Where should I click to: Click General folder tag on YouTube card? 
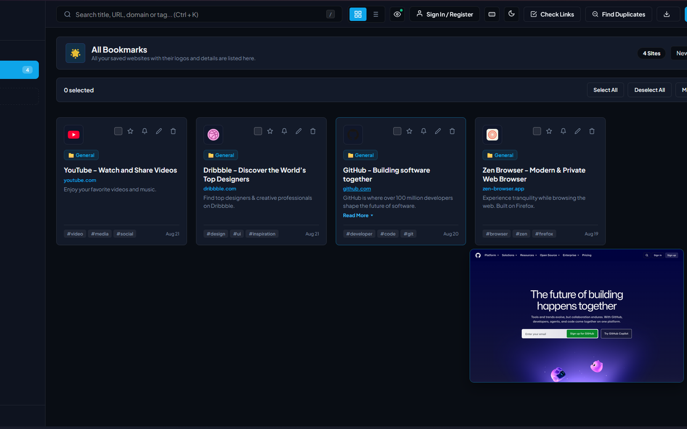[81, 155]
